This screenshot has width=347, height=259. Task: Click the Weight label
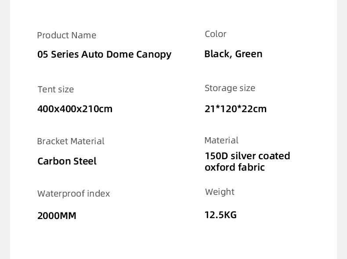(x=220, y=192)
